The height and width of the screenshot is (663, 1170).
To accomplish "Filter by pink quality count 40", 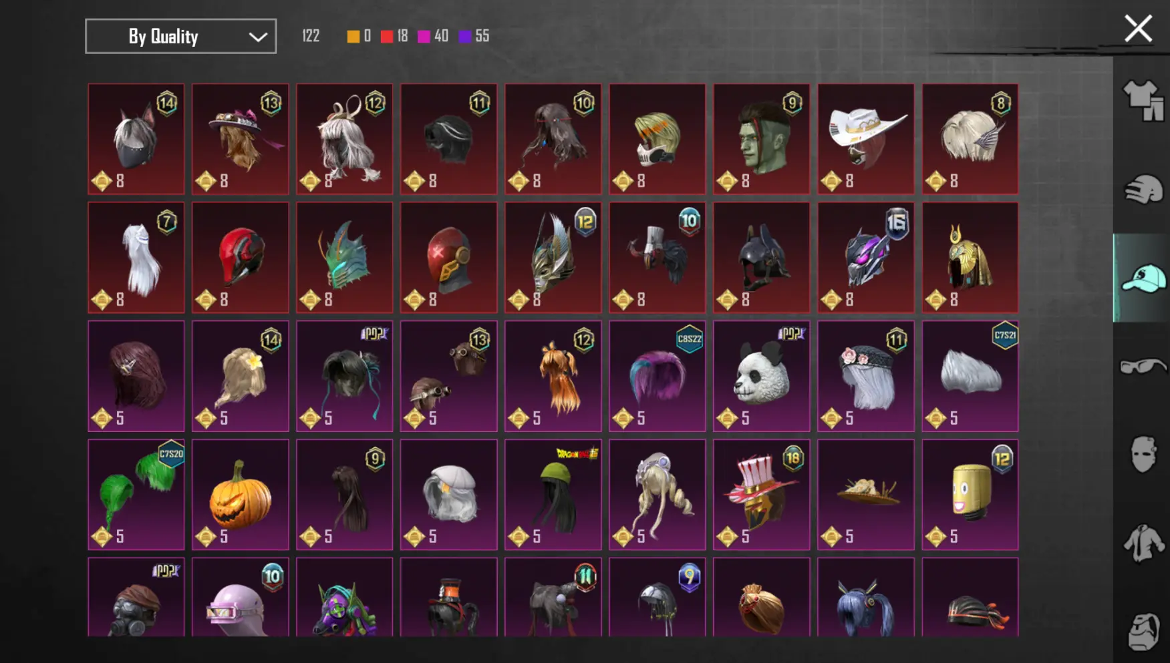I will 433,36.
